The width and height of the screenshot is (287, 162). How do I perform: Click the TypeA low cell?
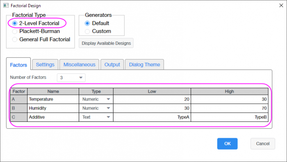click(x=152, y=117)
